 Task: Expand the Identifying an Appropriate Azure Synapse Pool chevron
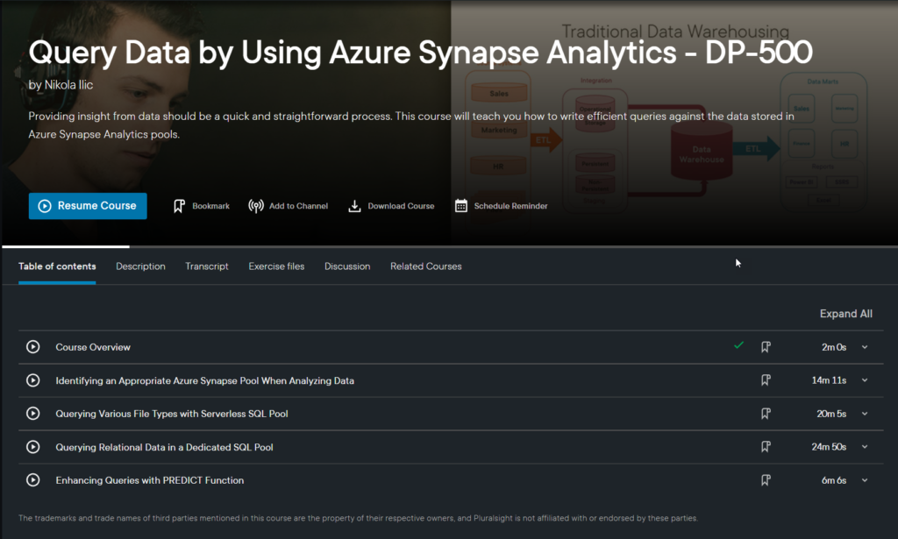(865, 380)
